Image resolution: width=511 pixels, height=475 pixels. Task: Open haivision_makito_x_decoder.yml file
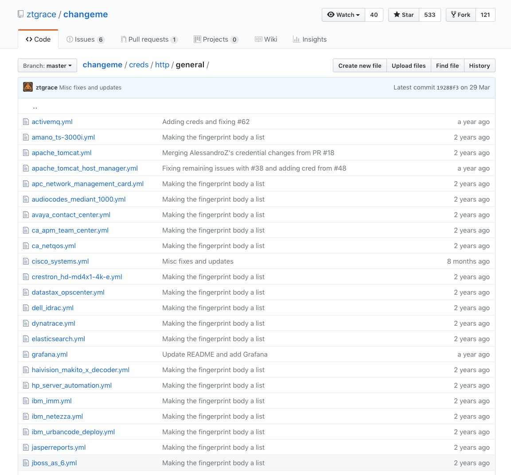pos(81,370)
